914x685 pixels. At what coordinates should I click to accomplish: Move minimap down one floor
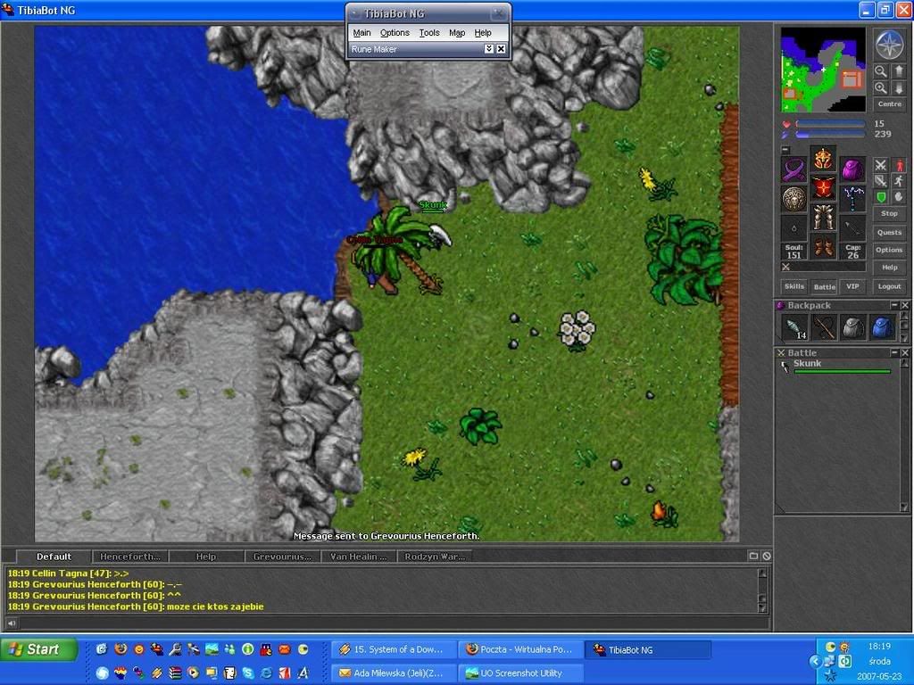[x=899, y=88]
